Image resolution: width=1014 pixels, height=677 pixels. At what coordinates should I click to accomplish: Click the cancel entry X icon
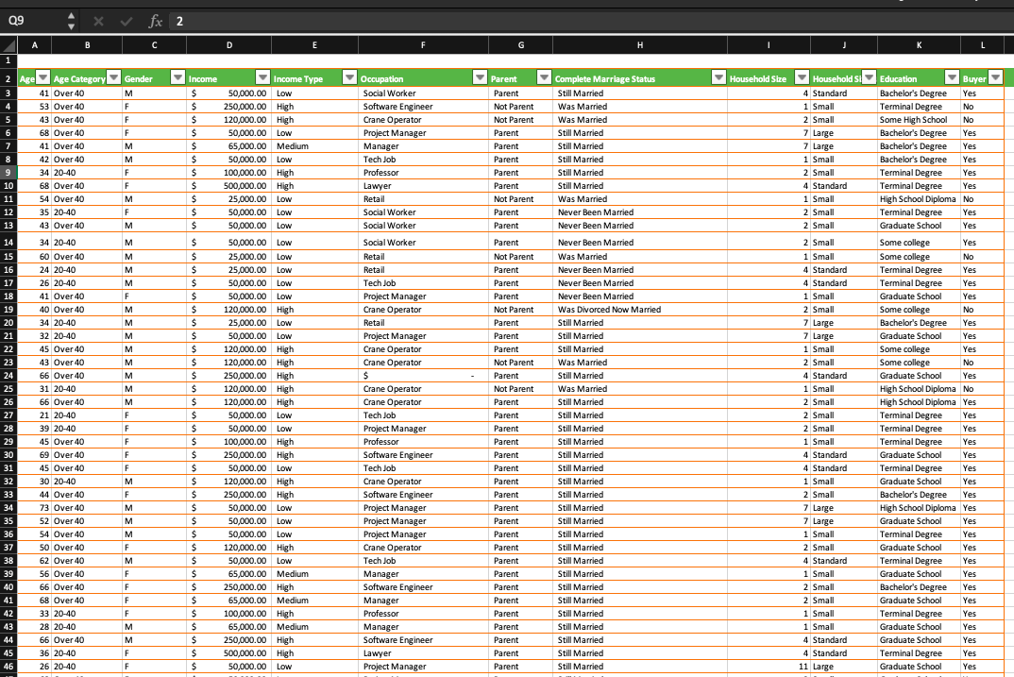(98, 22)
